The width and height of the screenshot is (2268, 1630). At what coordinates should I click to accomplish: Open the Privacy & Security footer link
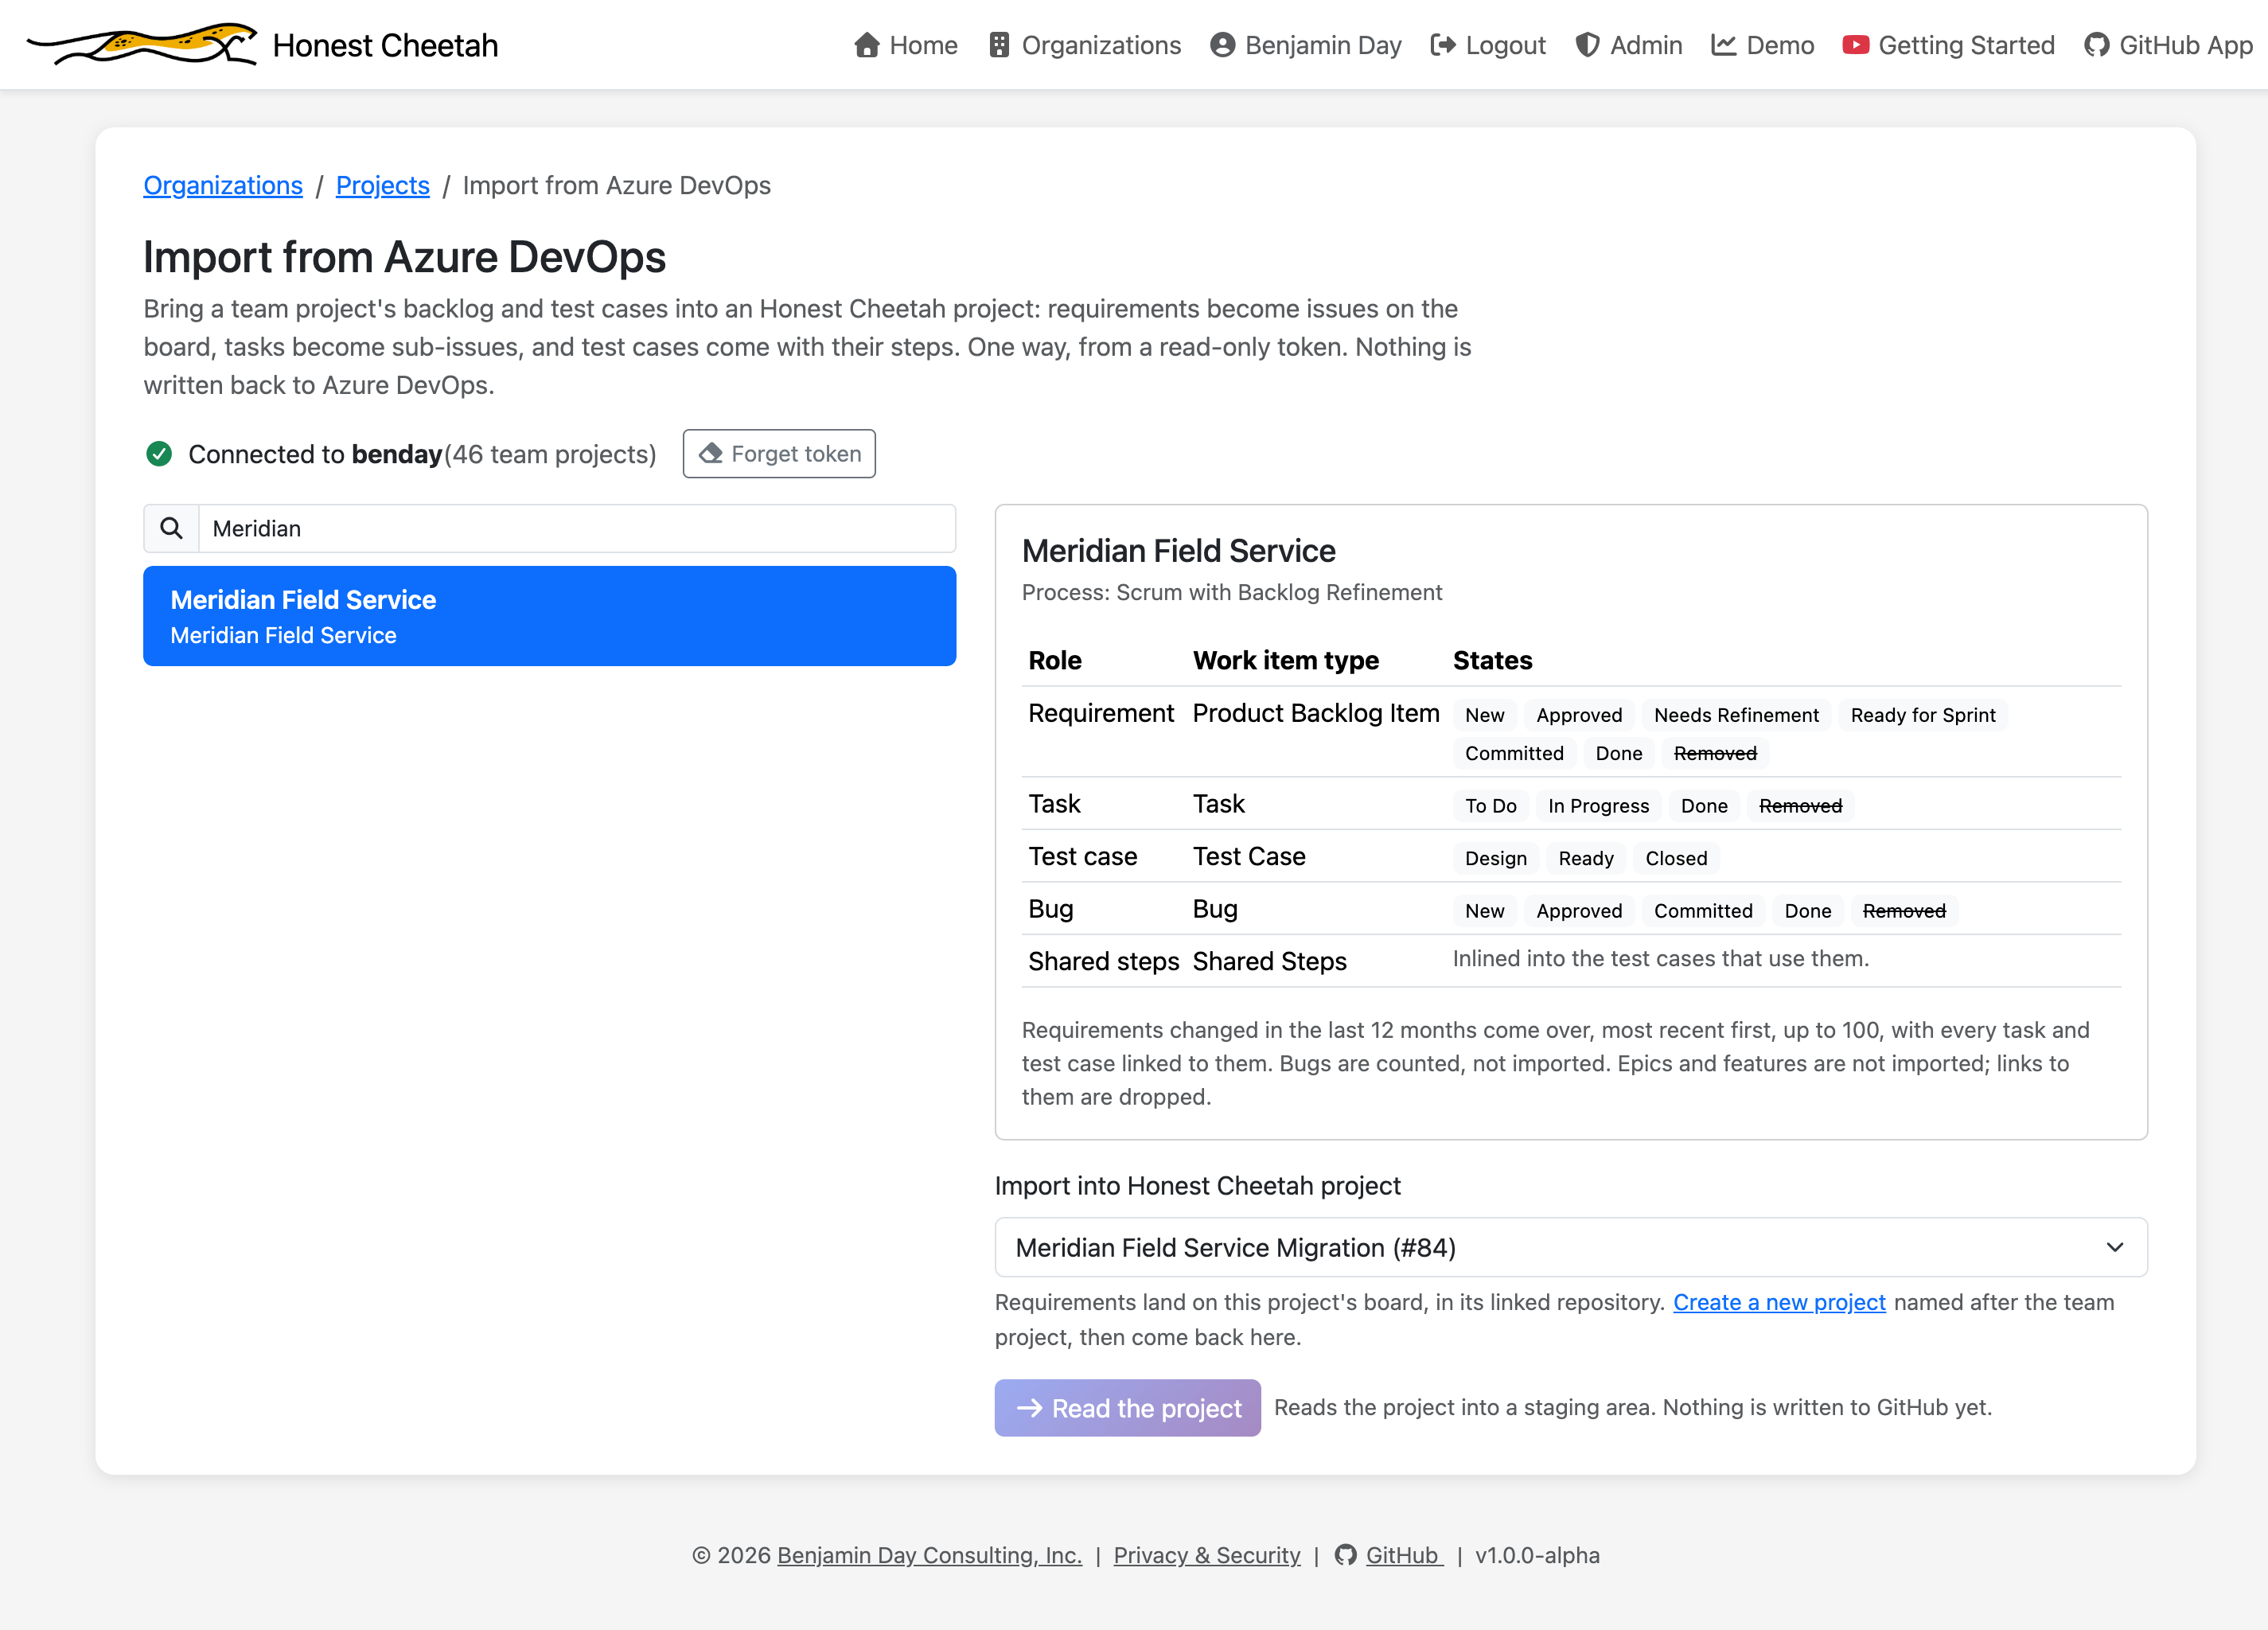pos(1207,1555)
